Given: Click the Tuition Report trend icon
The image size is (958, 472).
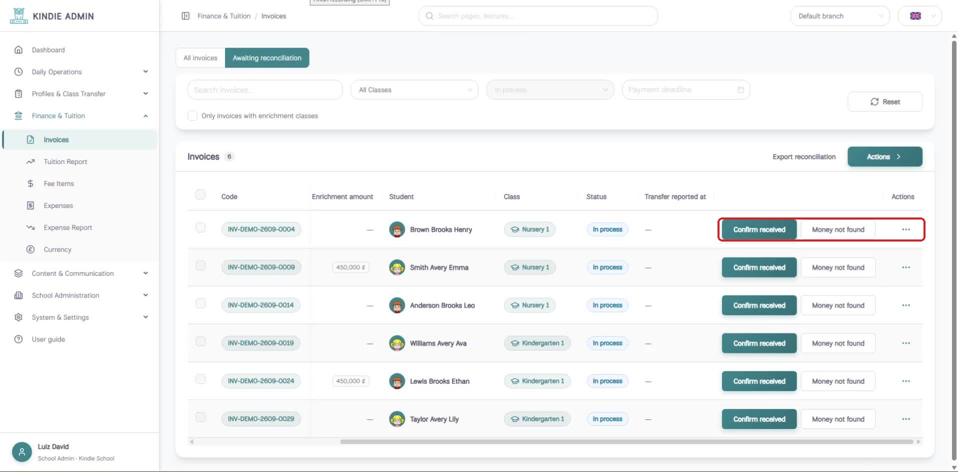Looking at the screenshot, I should tap(30, 161).
